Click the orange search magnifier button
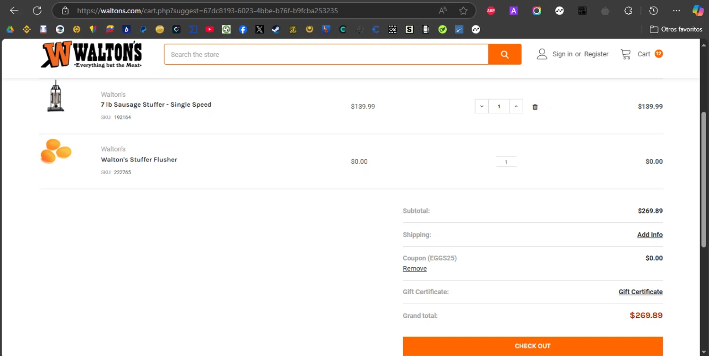Screen dimensions: 709x356 (x=505, y=54)
